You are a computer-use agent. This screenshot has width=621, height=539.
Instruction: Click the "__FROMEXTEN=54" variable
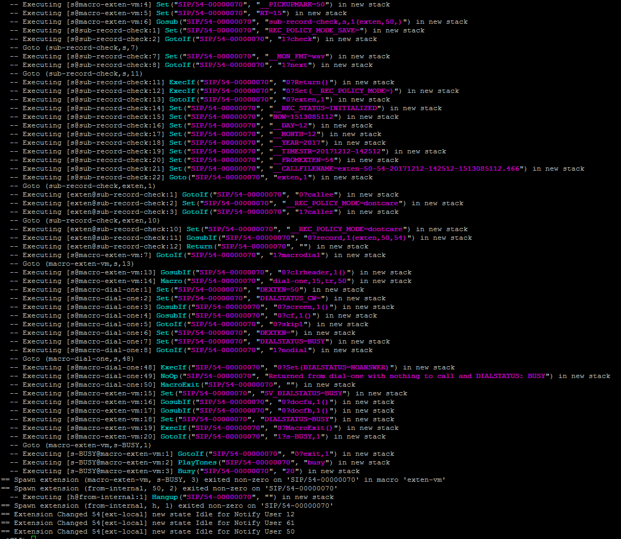[x=305, y=160]
